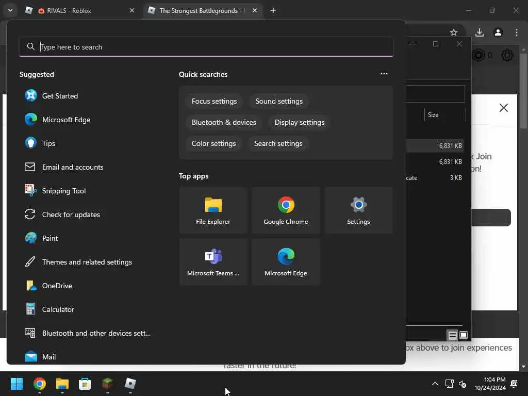Click Size column header in file window

[444, 115]
